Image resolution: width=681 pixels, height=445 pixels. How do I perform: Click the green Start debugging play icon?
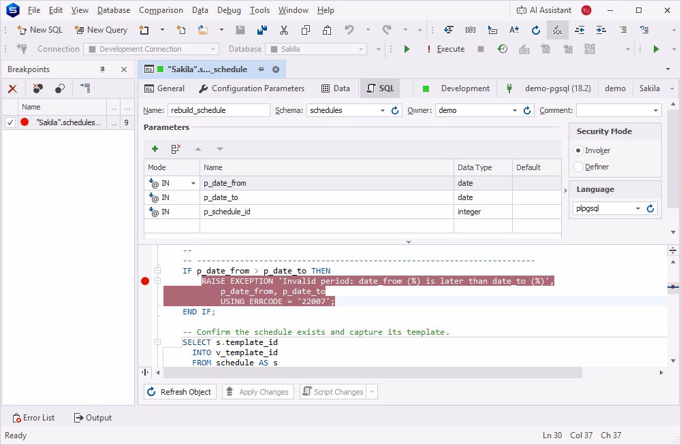(407, 49)
